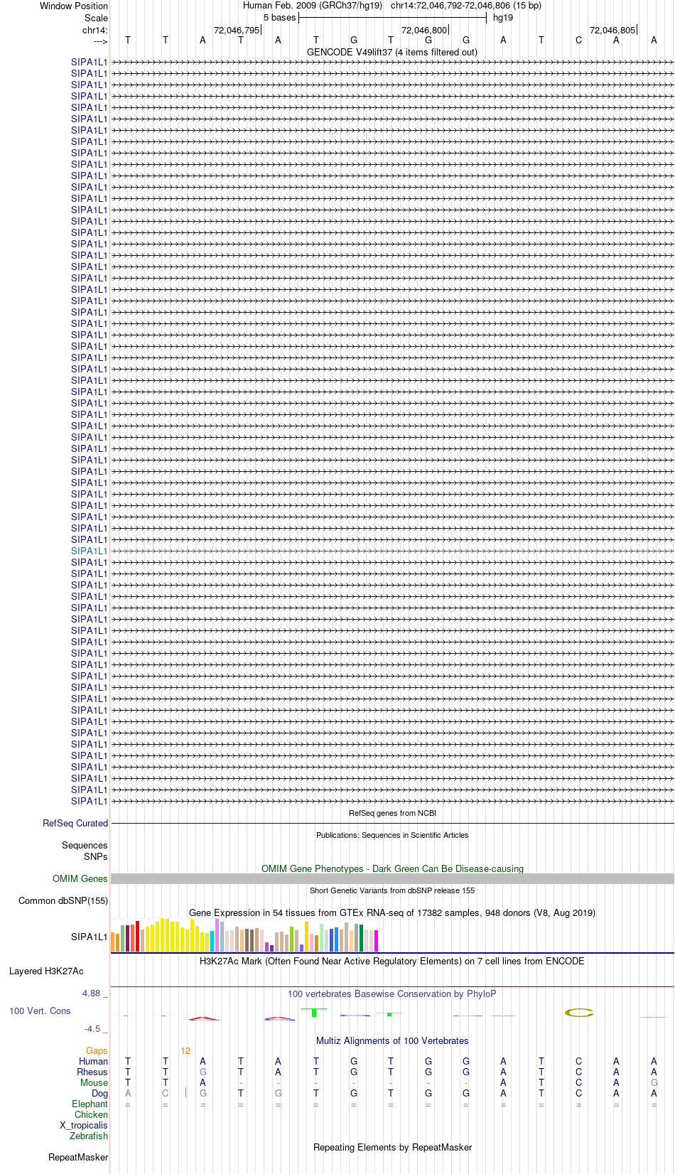Click the Scale label in the ruler
The height and width of the screenshot is (1174, 675).
click(x=96, y=18)
